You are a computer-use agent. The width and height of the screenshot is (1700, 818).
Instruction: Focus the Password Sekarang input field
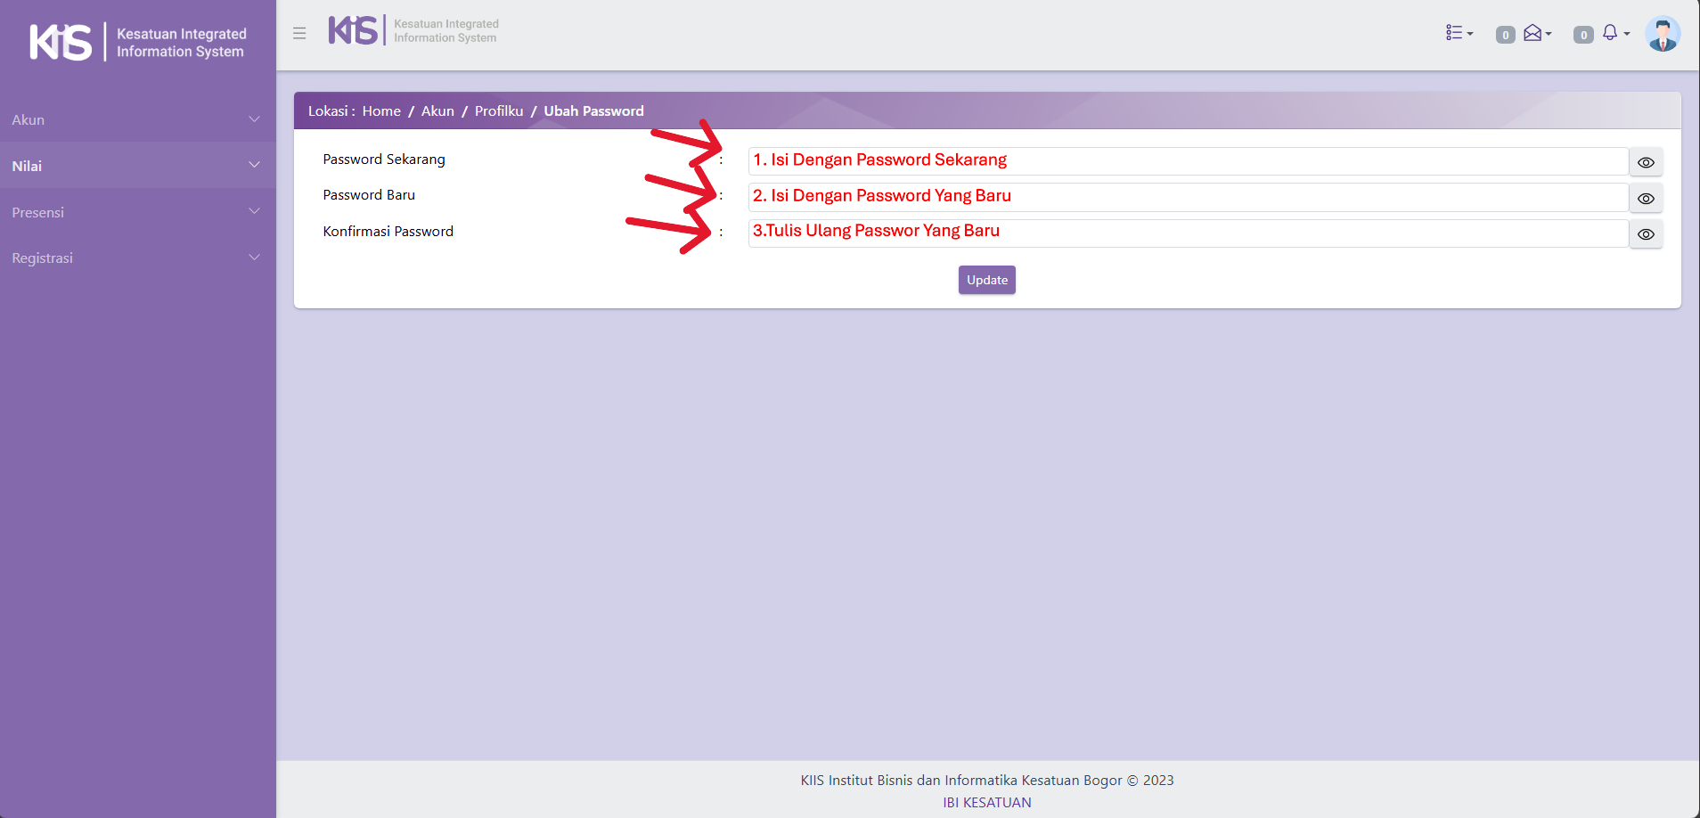[1188, 161]
